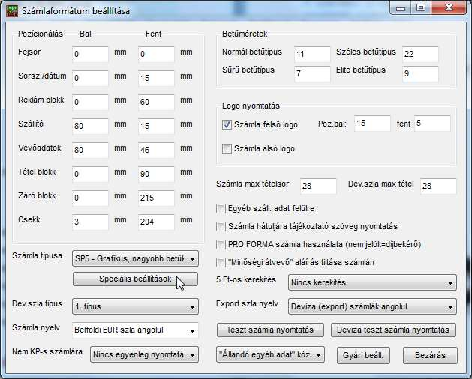
Task: Click the Normál betűtípus size field
Action: point(312,54)
